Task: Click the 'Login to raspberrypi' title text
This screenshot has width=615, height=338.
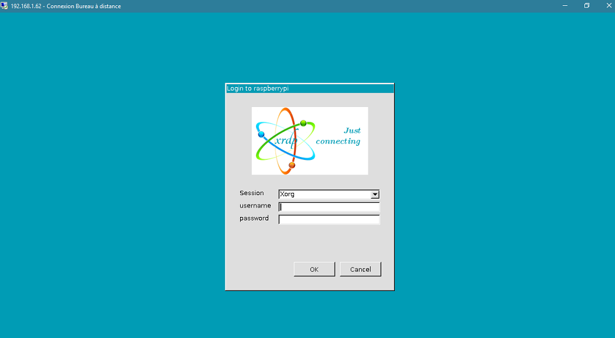Action: pos(258,89)
